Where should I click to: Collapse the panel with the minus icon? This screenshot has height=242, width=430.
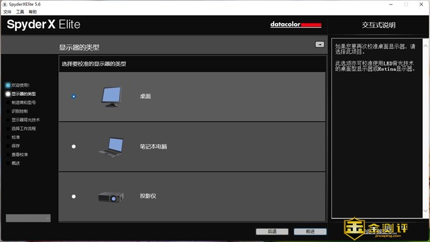tap(320, 44)
